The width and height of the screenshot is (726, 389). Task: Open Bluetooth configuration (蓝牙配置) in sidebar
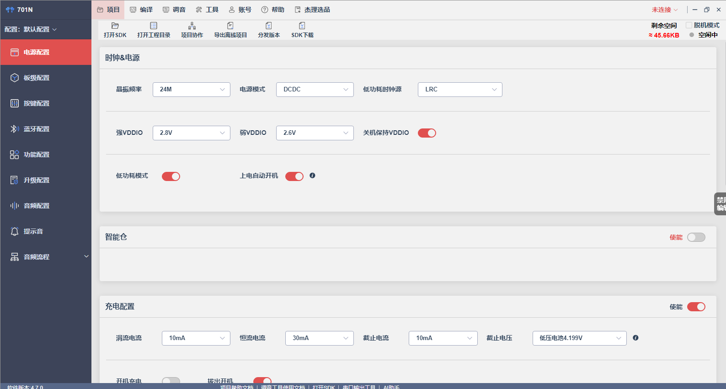coord(46,129)
